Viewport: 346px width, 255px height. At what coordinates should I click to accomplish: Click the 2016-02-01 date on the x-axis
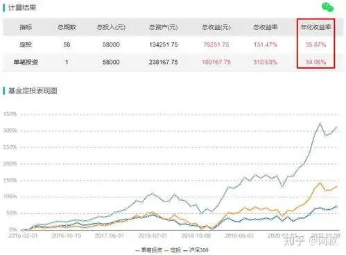point(23,236)
